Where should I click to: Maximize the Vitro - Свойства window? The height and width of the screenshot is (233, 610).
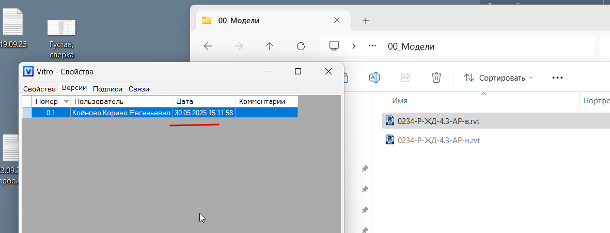click(x=298, y=72)
